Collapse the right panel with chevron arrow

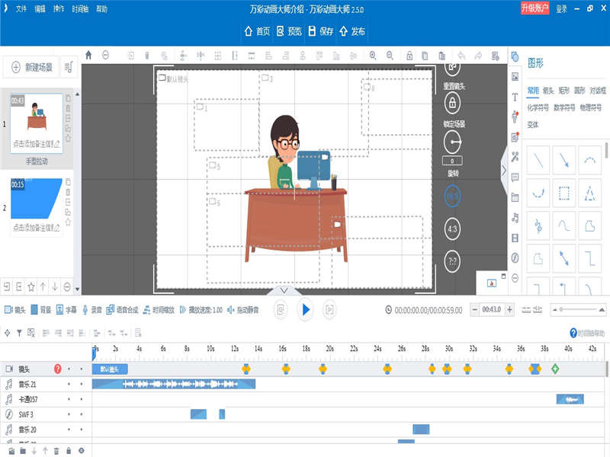click(503, 171)
